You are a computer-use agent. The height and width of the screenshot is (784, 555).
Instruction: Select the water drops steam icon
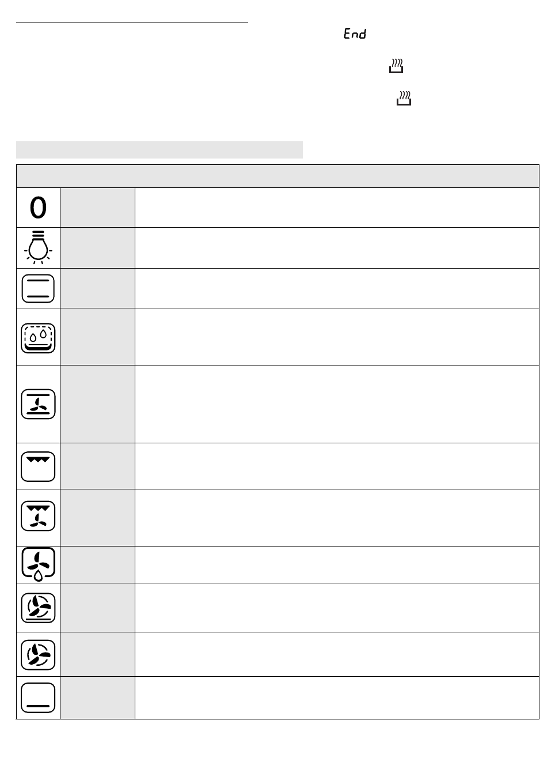coord(38,337)
